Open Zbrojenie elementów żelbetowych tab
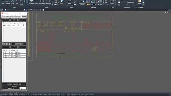 click(11, 16)
